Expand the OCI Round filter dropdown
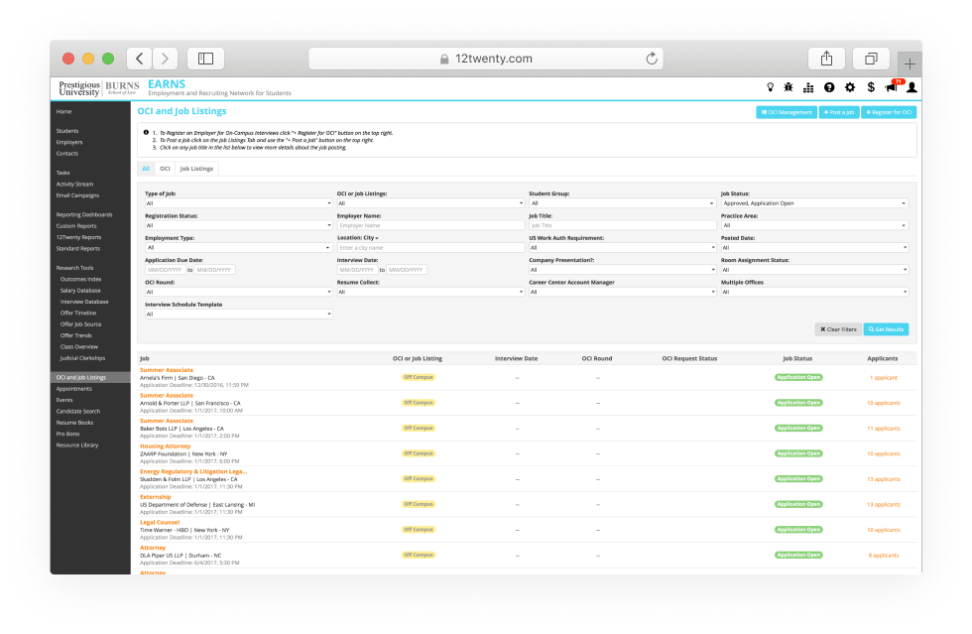Viewport: 972px width, 634px height. click(239, 292)
